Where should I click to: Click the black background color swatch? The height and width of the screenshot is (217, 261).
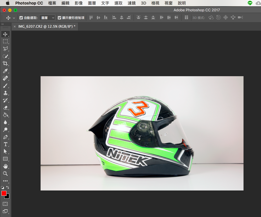pyautogui.click(x=8, y=197)
